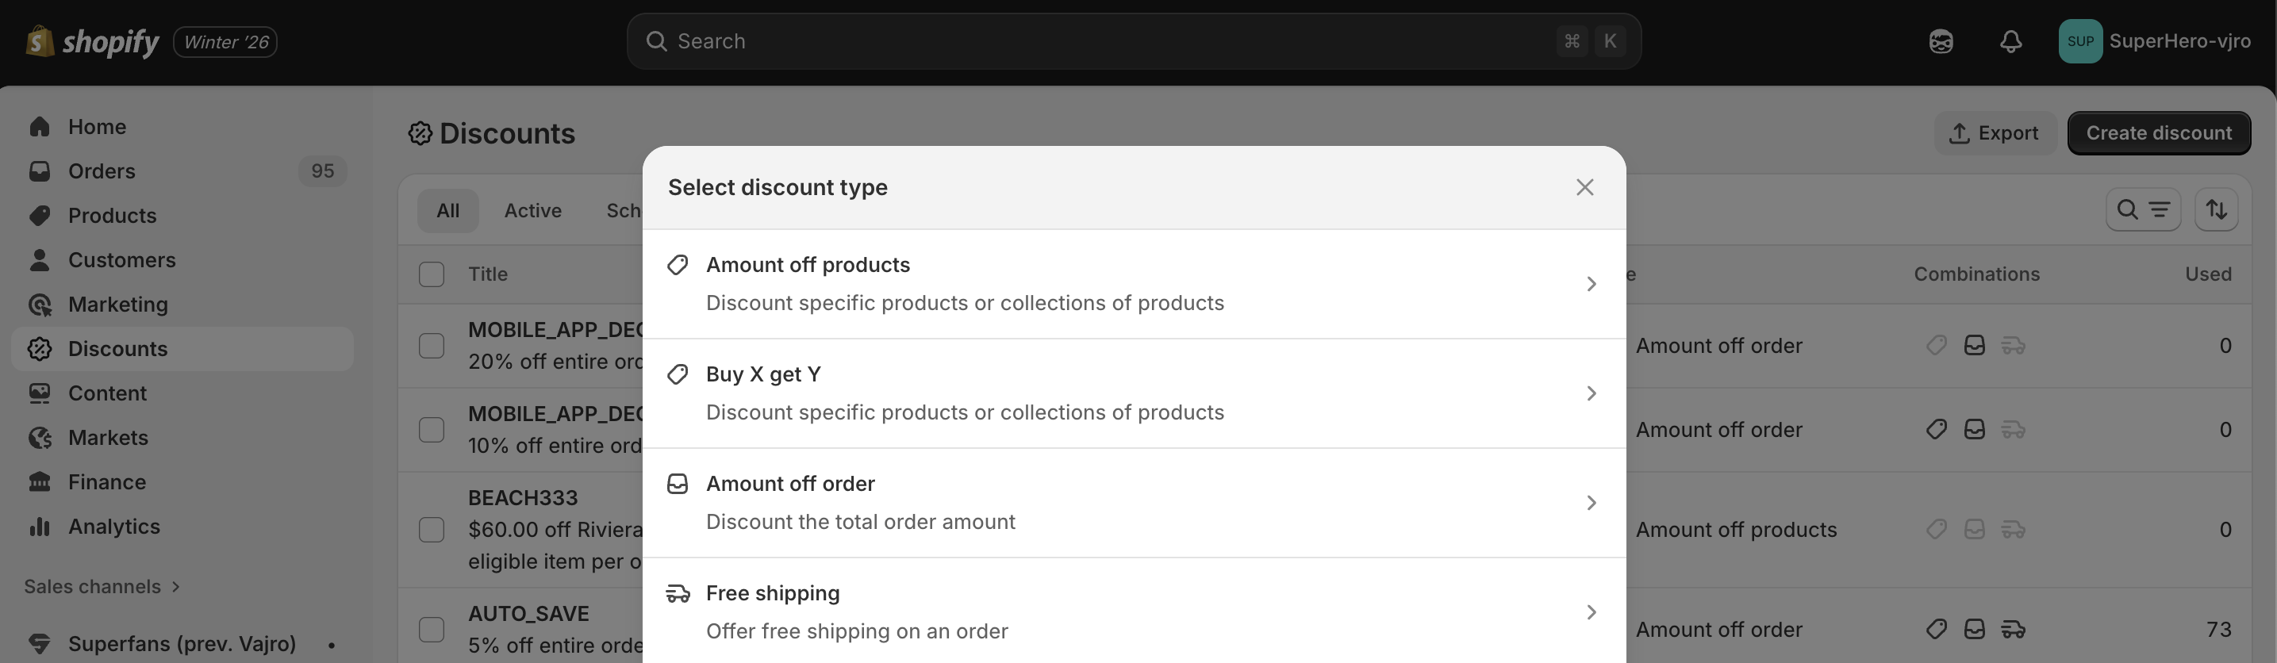
Task: Go to Finance in the sidebar
Action: [x=107, y=481]
